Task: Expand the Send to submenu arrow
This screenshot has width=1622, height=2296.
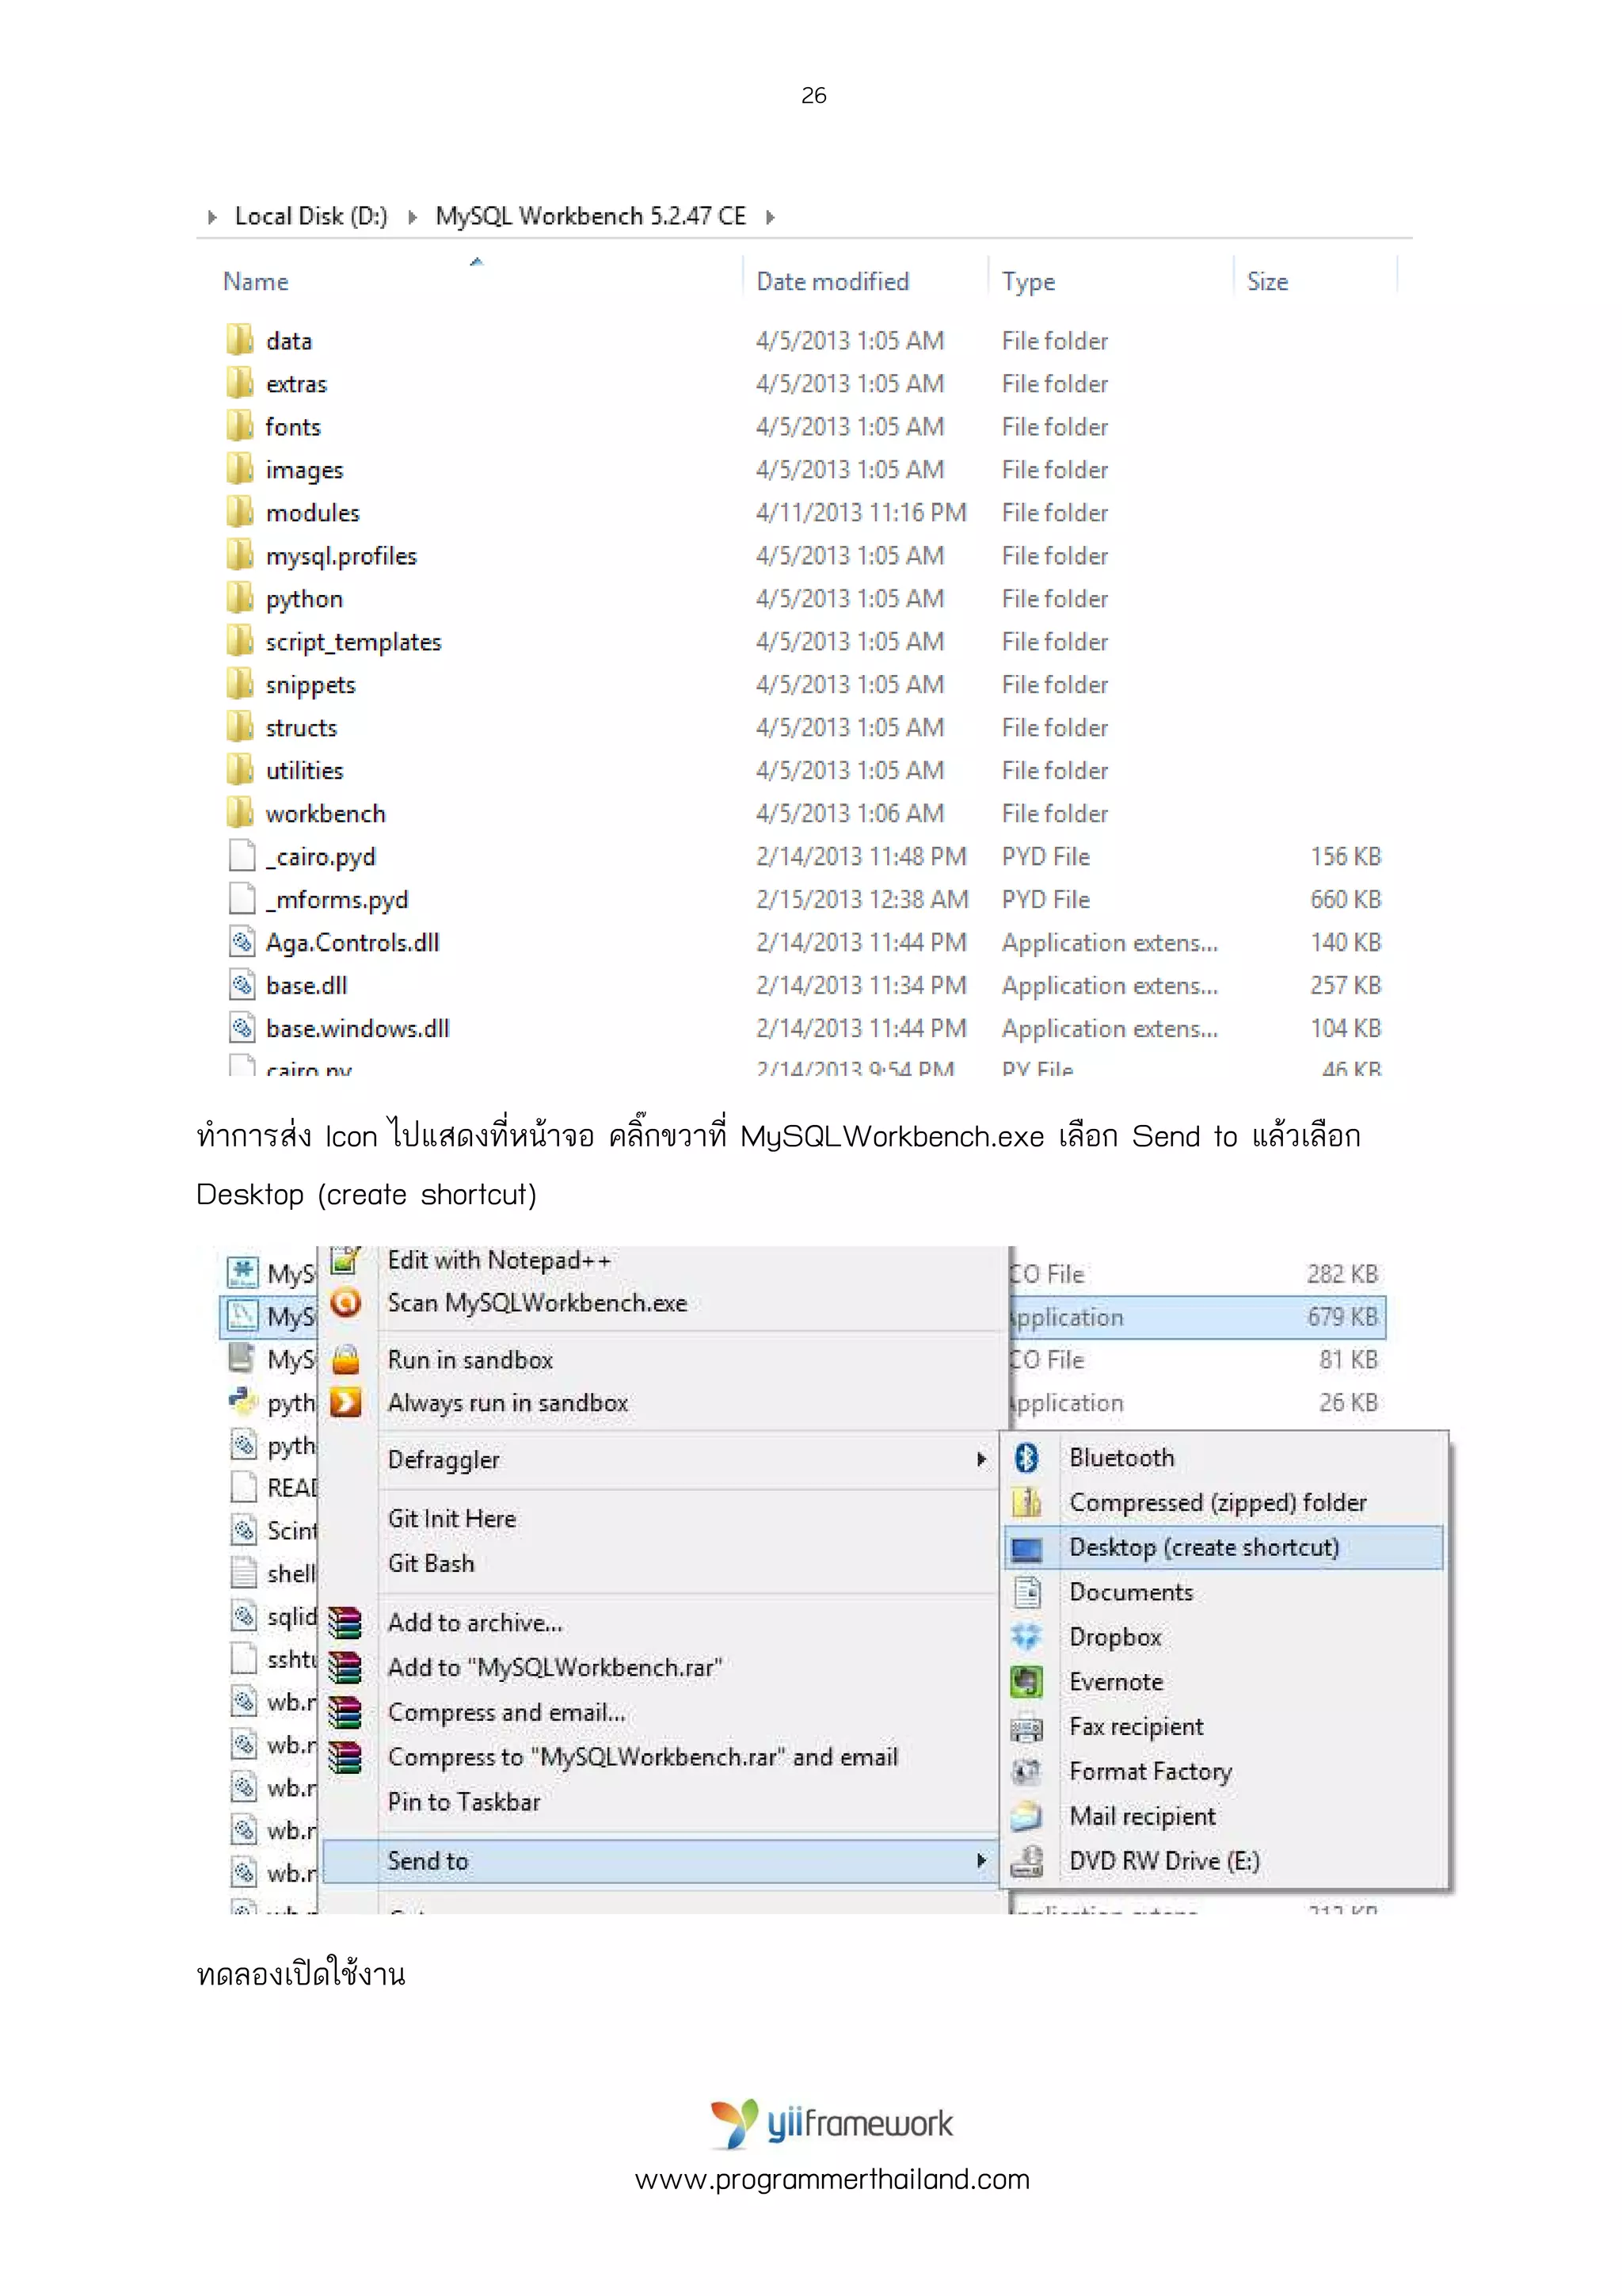Action: coord(981,1861)
